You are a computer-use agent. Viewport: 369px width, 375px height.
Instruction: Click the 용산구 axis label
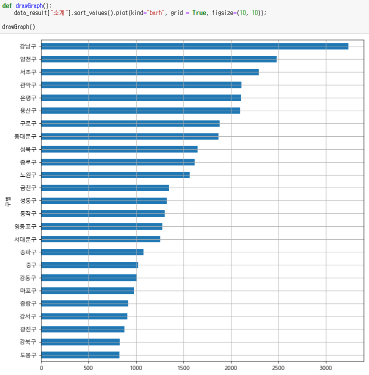click(x=28, y=111)
